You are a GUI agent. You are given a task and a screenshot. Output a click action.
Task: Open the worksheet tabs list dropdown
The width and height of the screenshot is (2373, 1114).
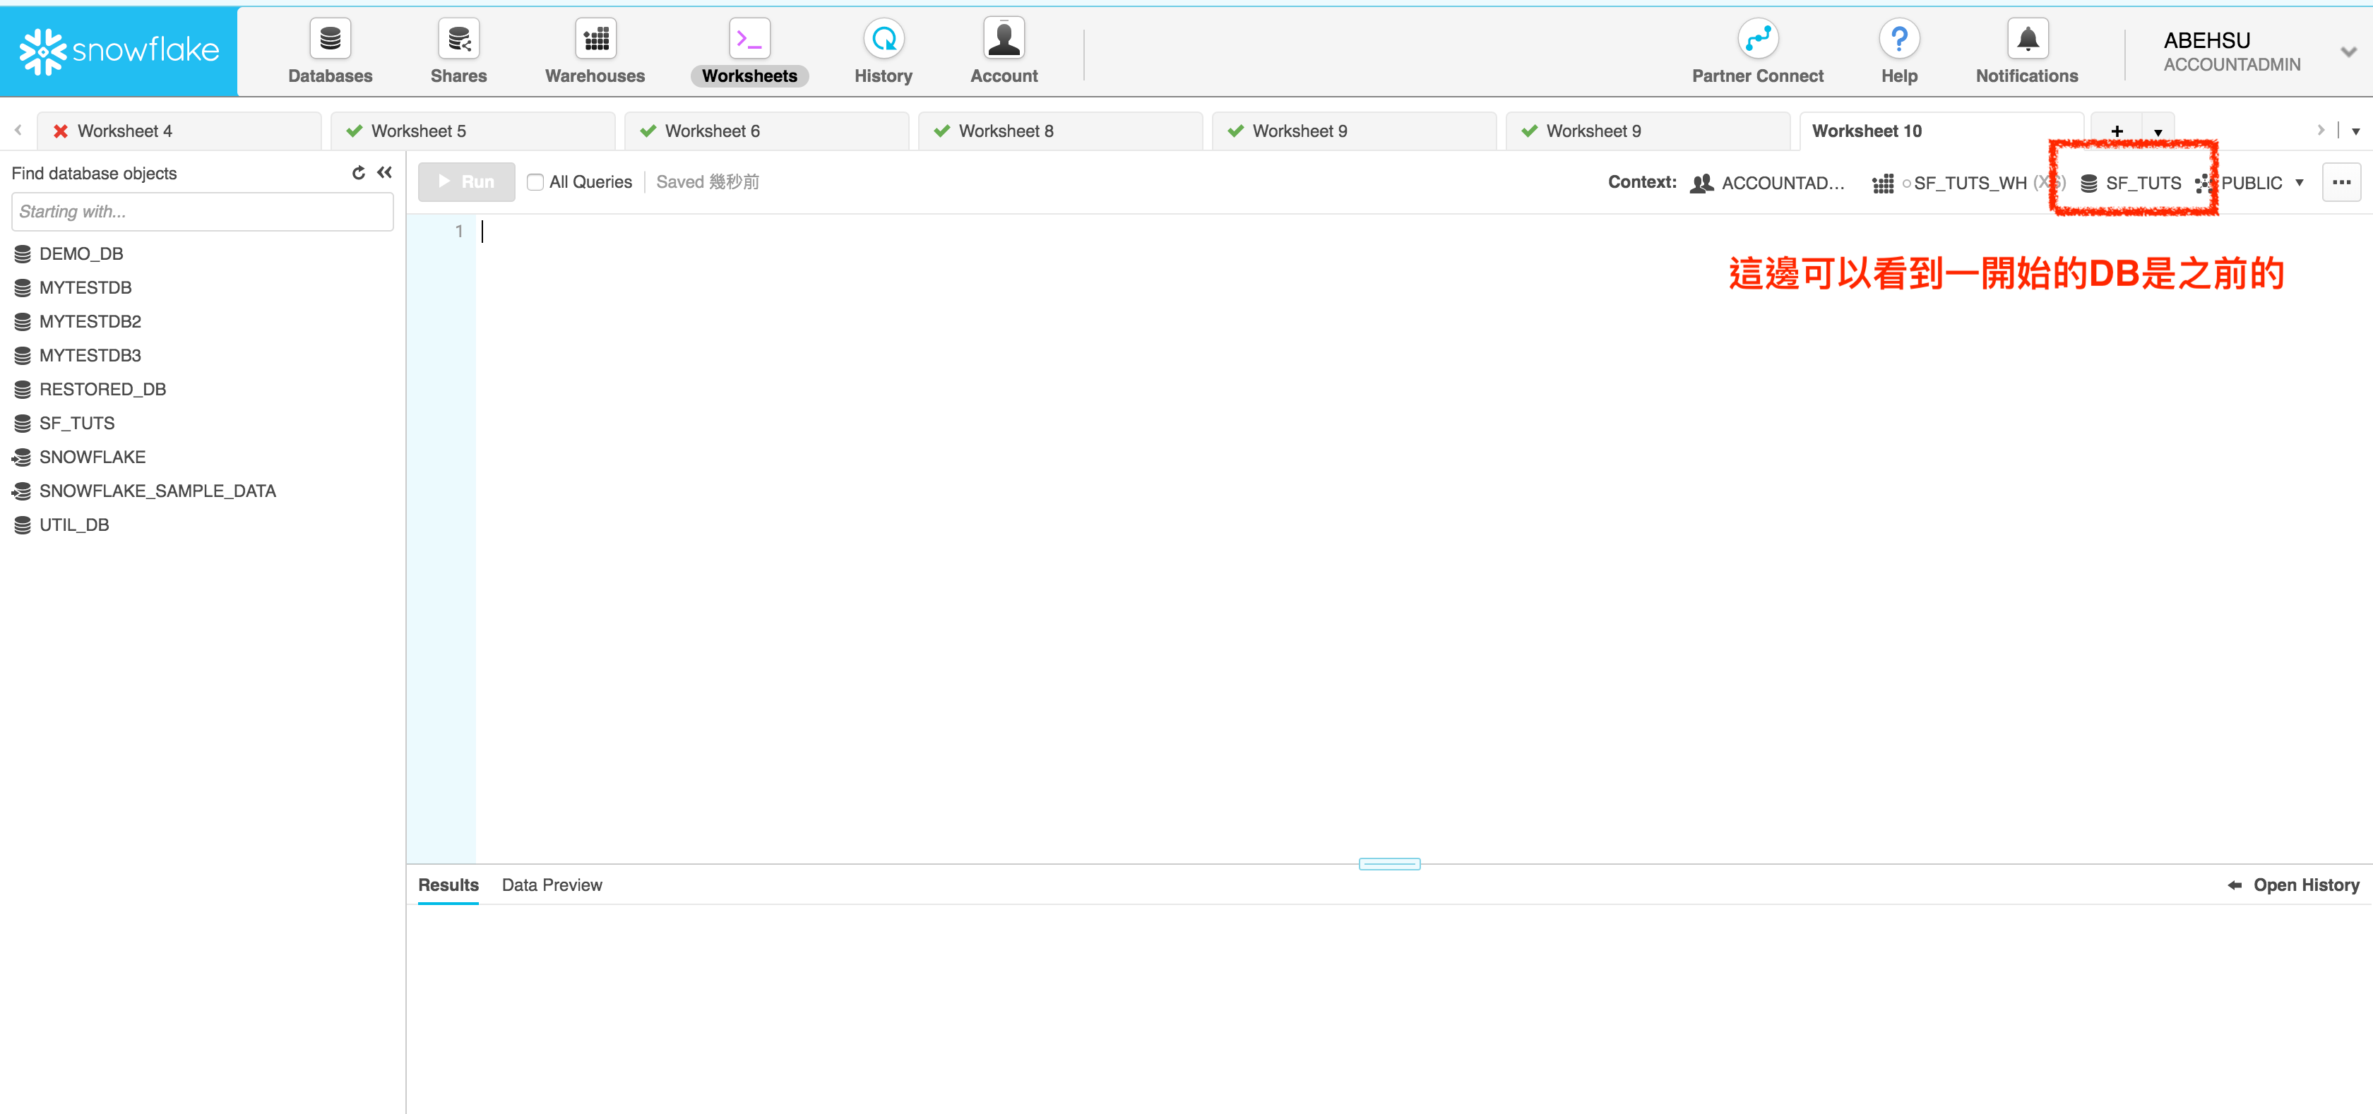click(x=2355, y=131)
